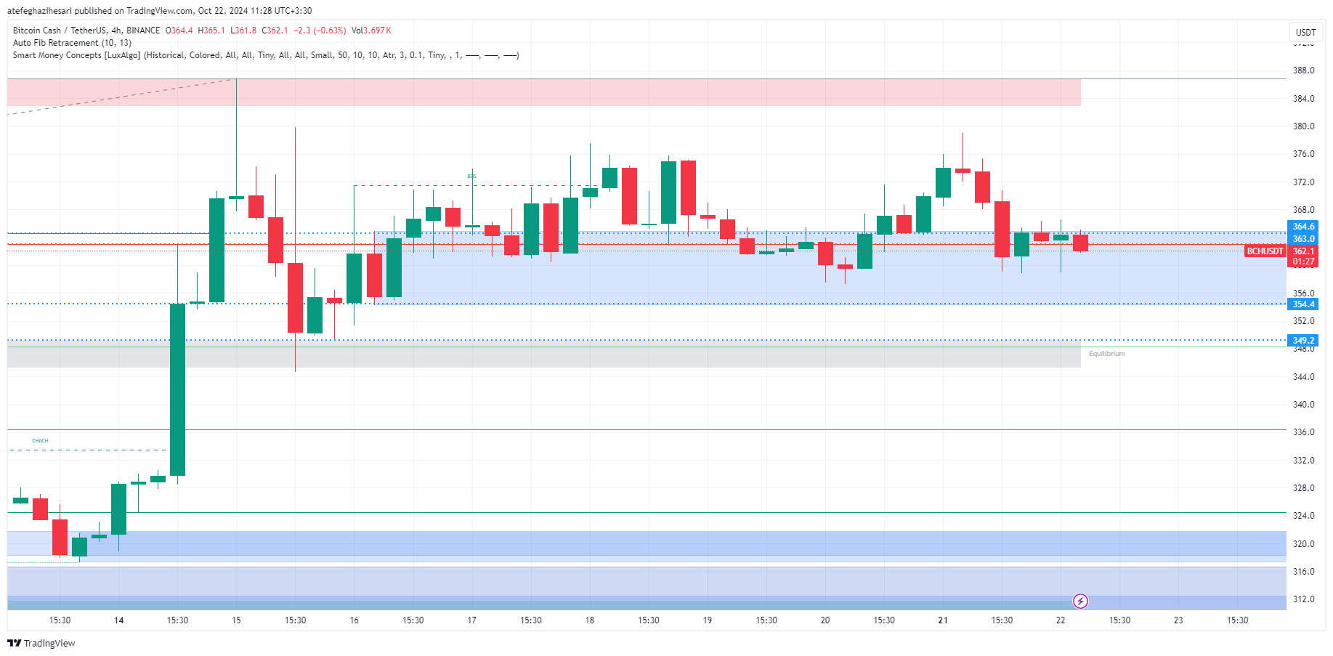Click the date 14 on time axis
This screenshot has width=1333, height=656.
(119, 620)
